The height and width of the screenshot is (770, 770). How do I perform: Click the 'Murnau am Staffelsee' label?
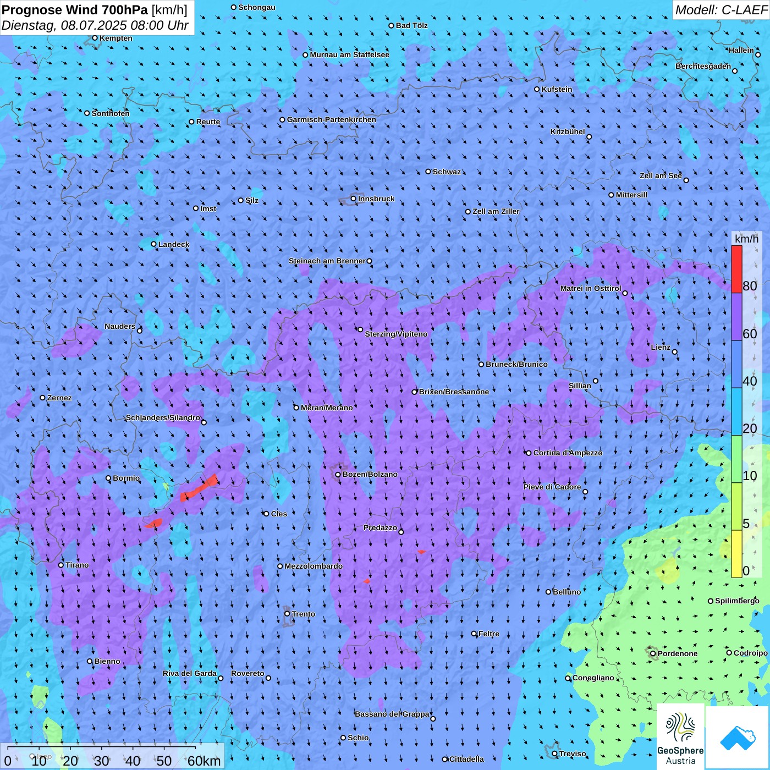pos(350,54)
